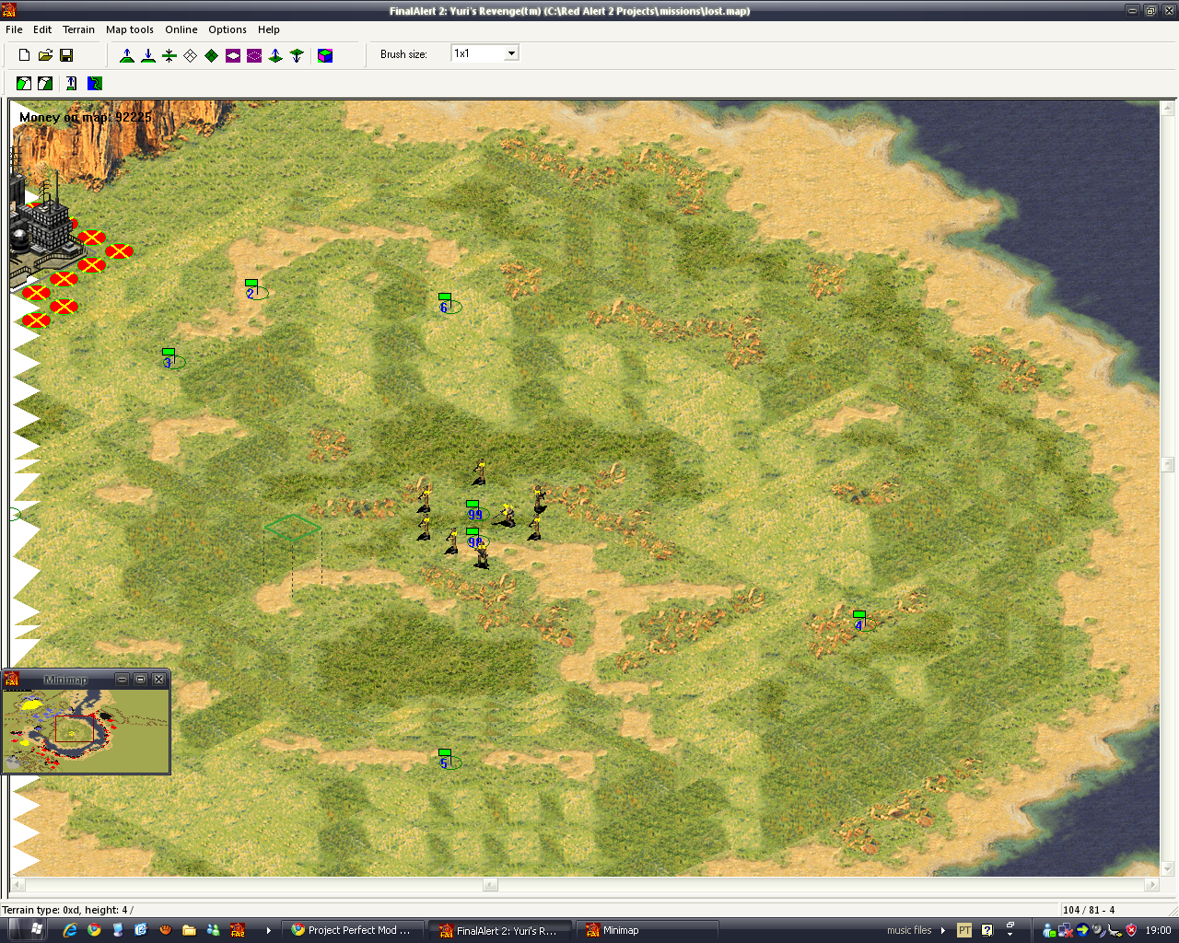Open the Options menu
The height and width of the screenshot is (943, 1179).
pos(228,29)
